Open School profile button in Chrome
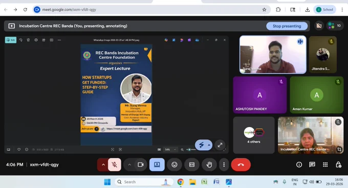The height and width of the screenshot is (188, 348). pos(324,10)
